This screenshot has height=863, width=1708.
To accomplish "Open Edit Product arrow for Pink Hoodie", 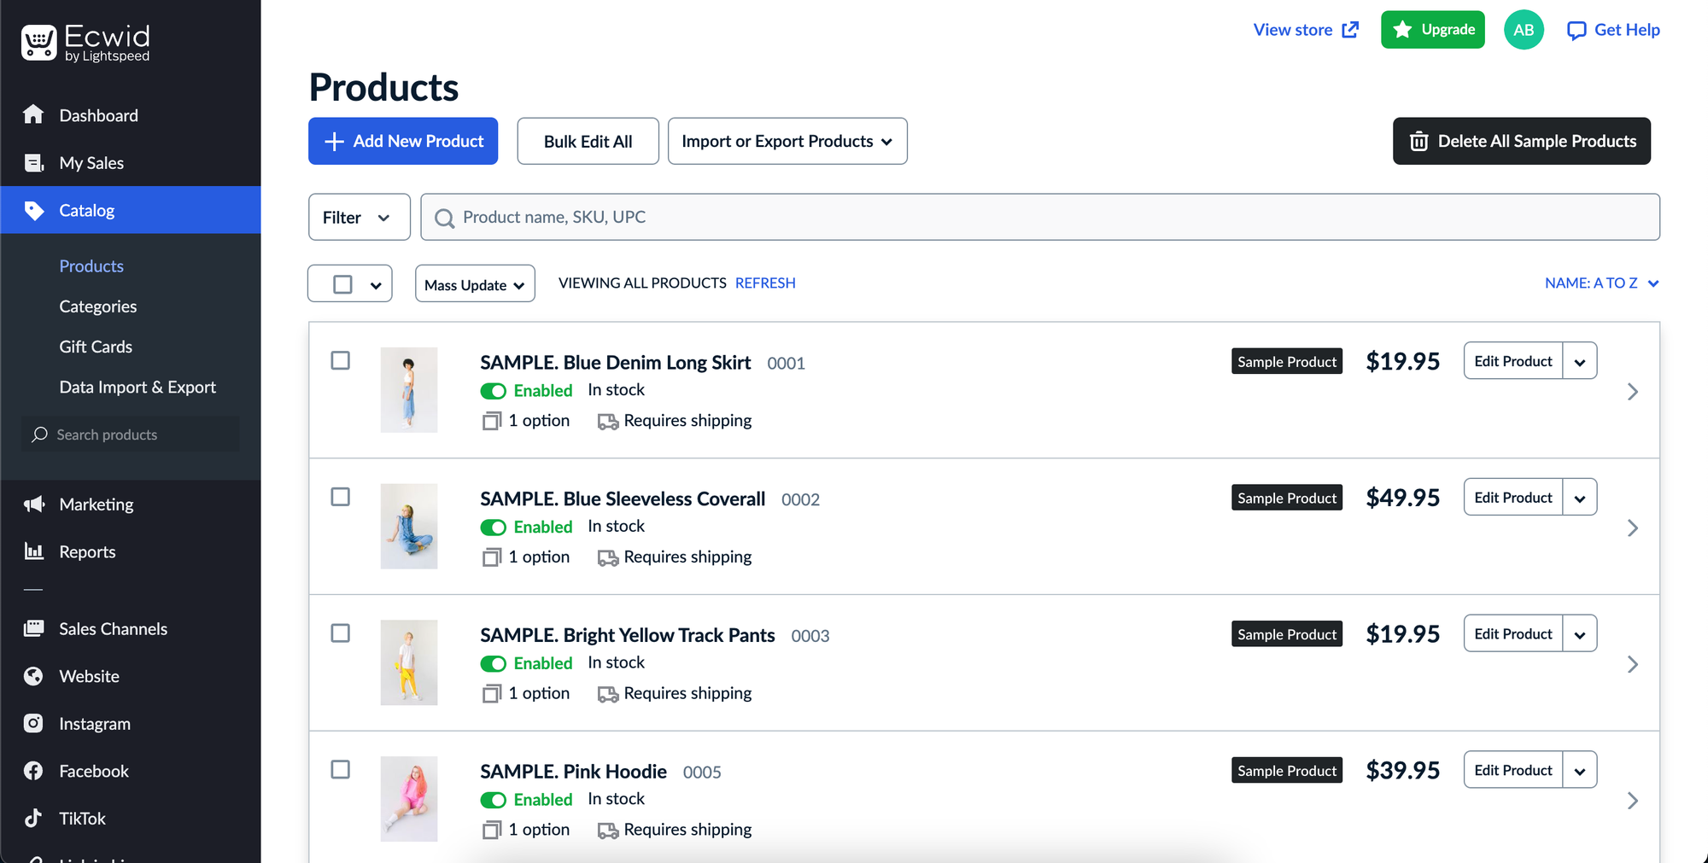I will click(x=1580, y=771).
